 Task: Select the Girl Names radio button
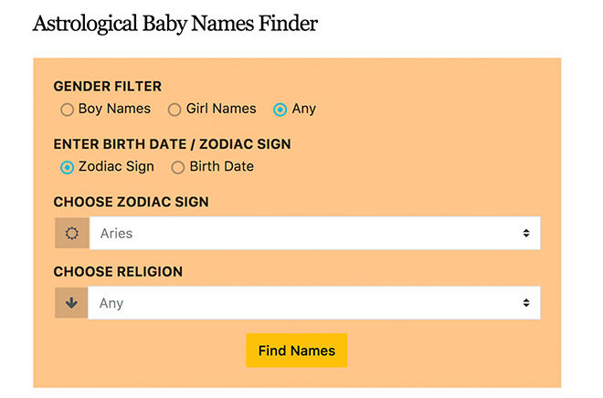[175, 110]
